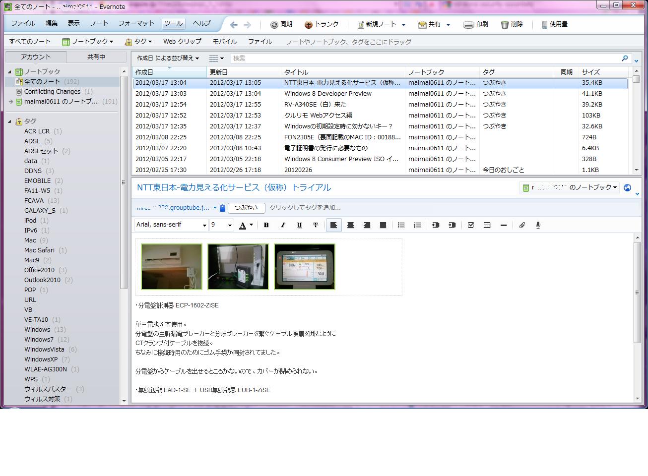Screen dimensions: 648x476
Task: Open the ノートブック toolbar dropdown
Action: pyautogui.click(x=87, y=42)
